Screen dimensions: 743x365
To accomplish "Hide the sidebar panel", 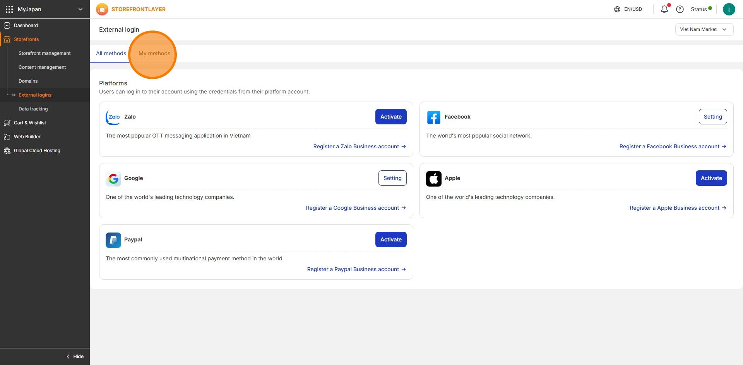I will coord(75,357).
